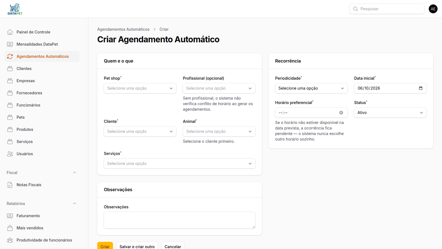Go to Produtos in the sidebar
Image resolution: width=442 pixels, height=249 pixels.
pyautogui.click(x=42, y=129)
